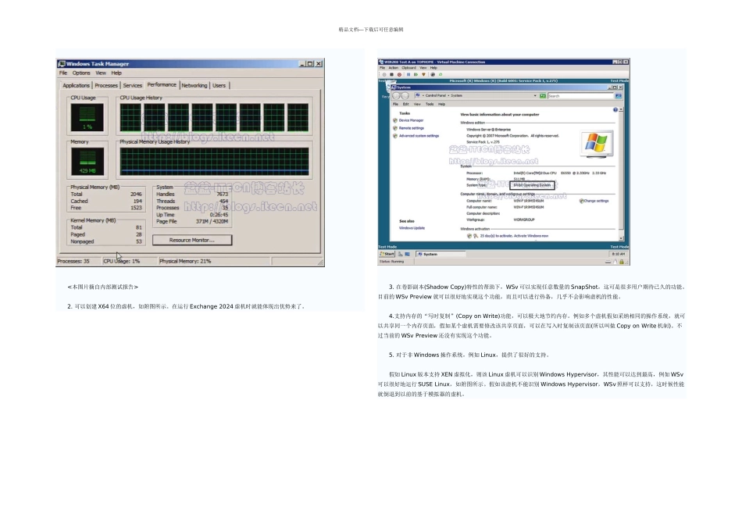742x525 pixels.
Task: Open the Services tab in Task Manager
Action: tap(133, 85)
